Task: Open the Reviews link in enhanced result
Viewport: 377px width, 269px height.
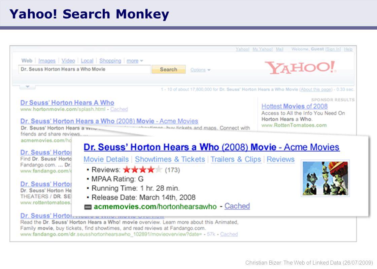Action: point(281,159)
